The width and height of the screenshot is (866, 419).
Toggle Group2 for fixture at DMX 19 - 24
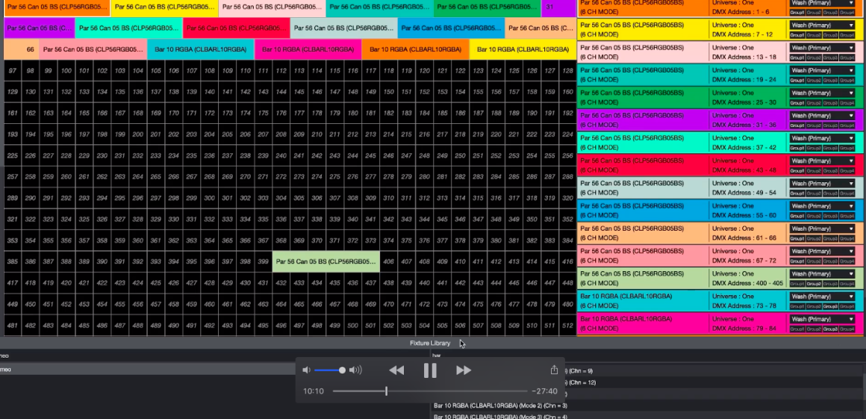[813, 80]
